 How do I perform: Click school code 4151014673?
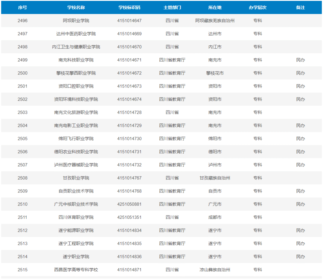[x=129, y=86]
